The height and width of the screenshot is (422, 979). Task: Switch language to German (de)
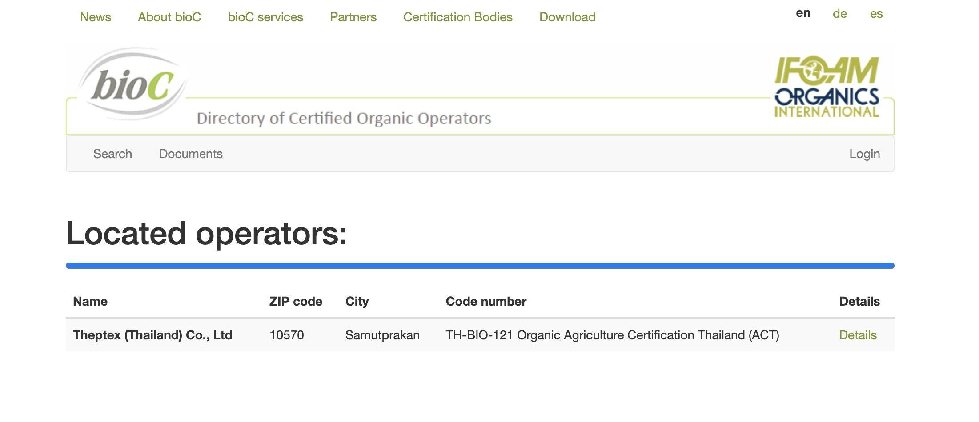(839, 14)
